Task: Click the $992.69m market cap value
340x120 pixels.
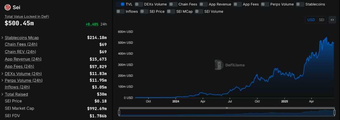Action: pos(97,108)
